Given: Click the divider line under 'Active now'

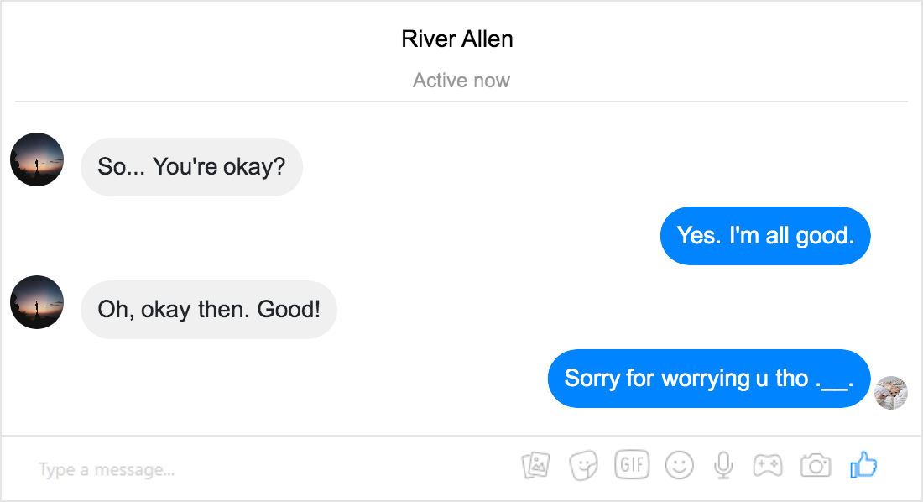Looking at the screenshot, I should (x=461, y=102).
